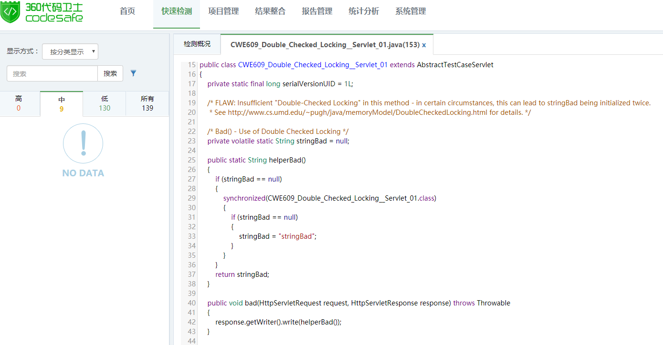663x345 pixels.
Task: Focus the 搜索 input field
Action: point(53,73)
